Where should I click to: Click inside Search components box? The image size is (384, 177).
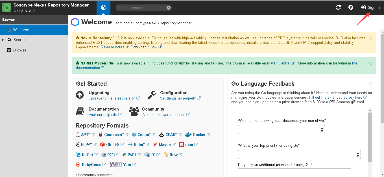pos(141,8)
